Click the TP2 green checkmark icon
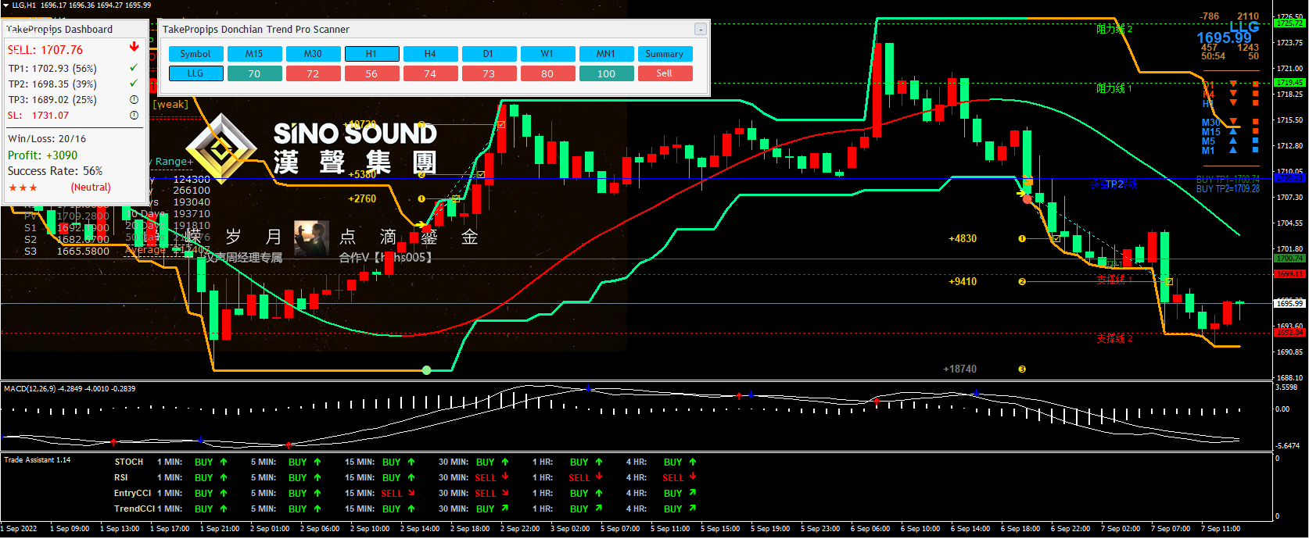1309x539 pixels. pyautogui.click(x=134, y=83)
